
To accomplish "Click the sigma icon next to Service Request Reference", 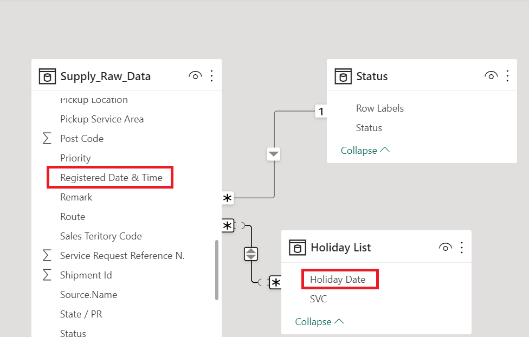I will 47,255.
